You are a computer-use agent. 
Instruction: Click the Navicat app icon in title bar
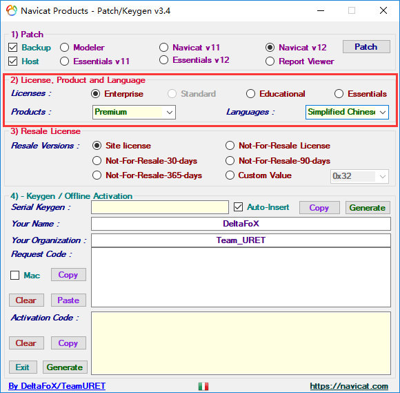(12, 11)
